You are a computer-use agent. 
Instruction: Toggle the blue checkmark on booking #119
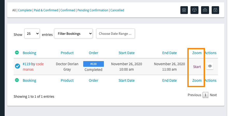[18, 66]
